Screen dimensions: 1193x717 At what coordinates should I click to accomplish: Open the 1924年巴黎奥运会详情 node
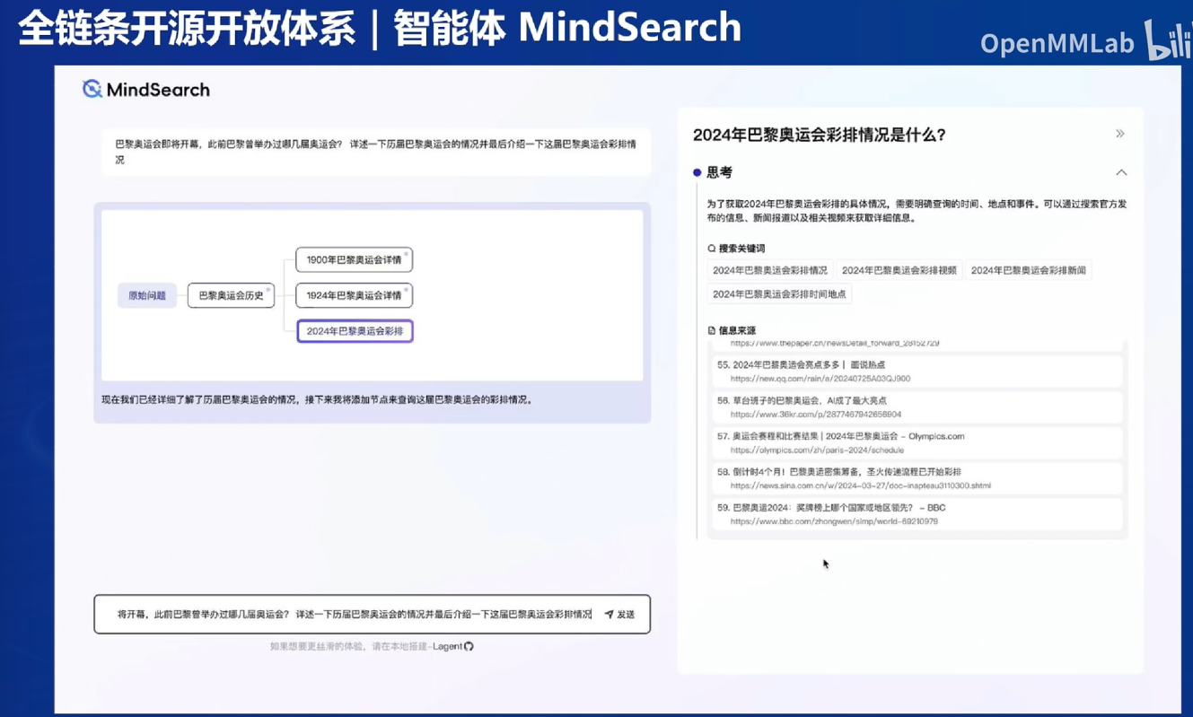click(x=354, y=295)
